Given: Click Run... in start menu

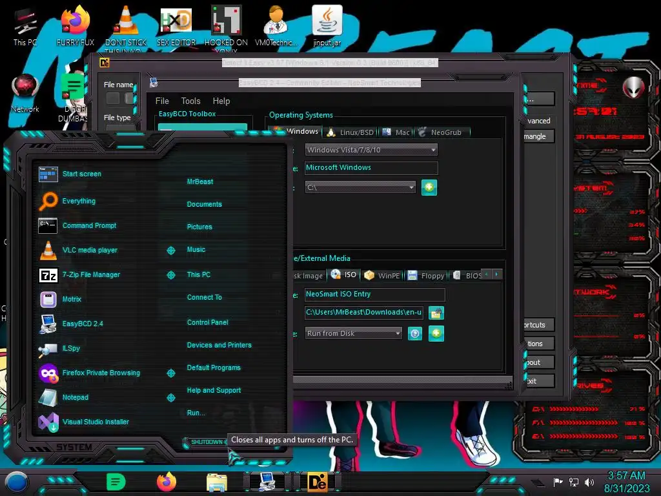Looking at the screenshot, I should coord(196,413).
